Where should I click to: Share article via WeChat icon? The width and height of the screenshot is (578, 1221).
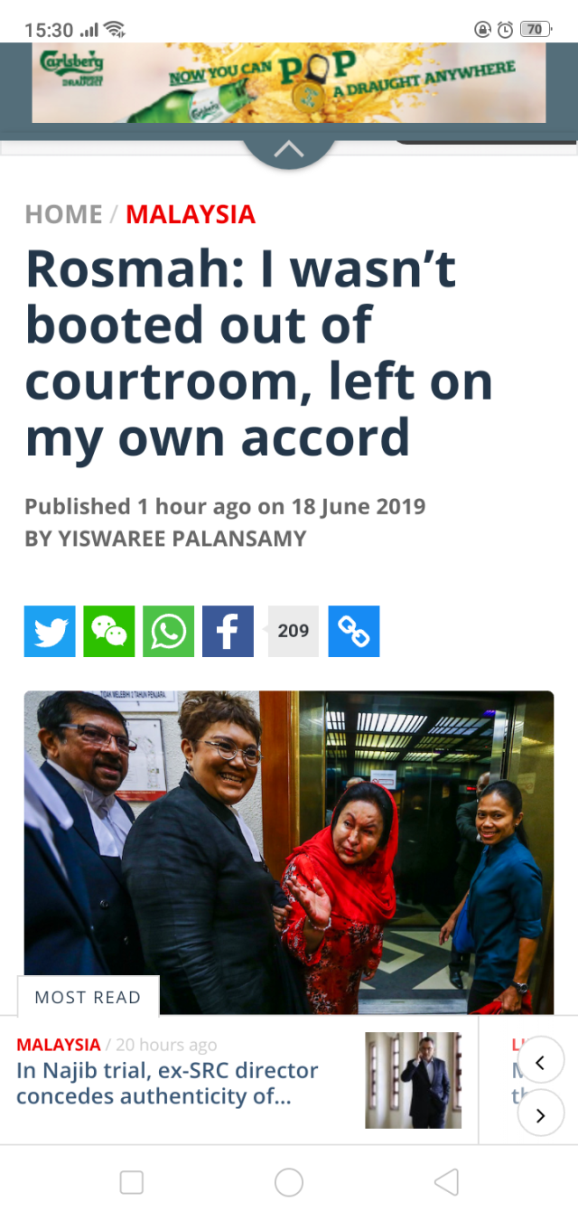pos(109,631)
